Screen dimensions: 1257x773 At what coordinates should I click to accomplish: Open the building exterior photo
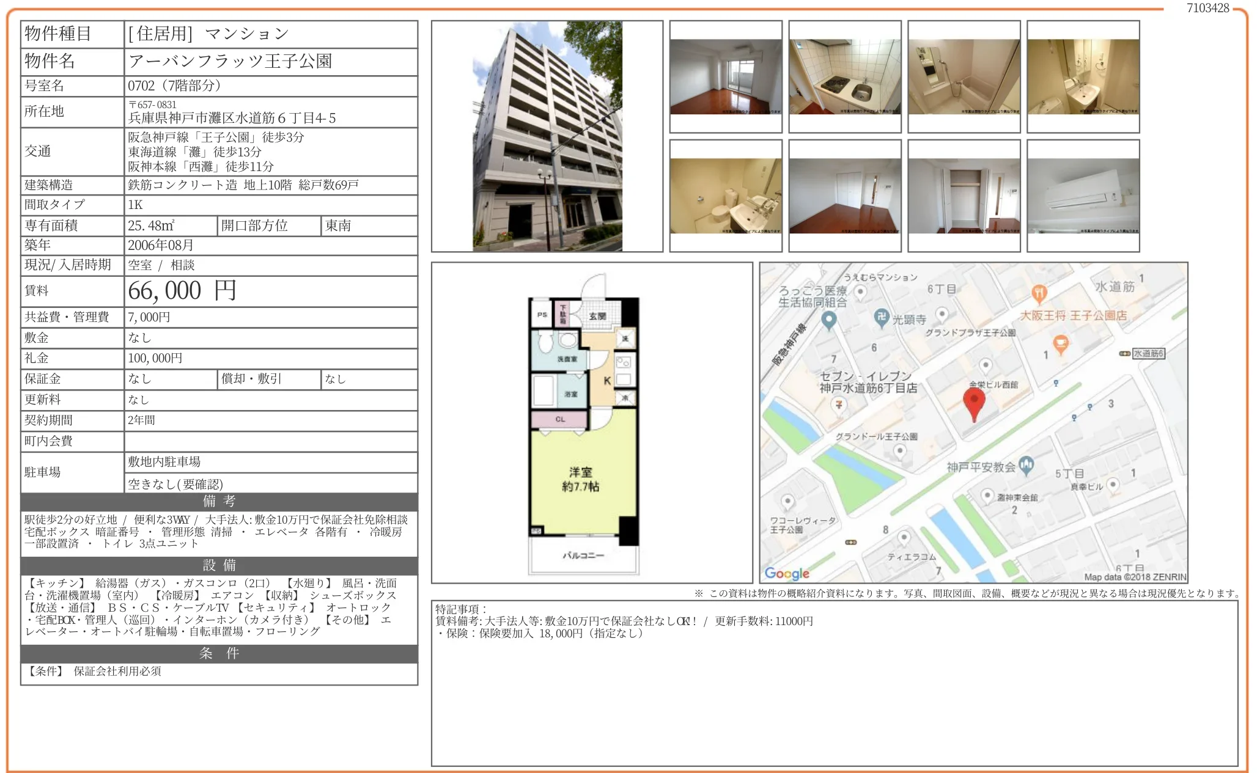(547, 136)
